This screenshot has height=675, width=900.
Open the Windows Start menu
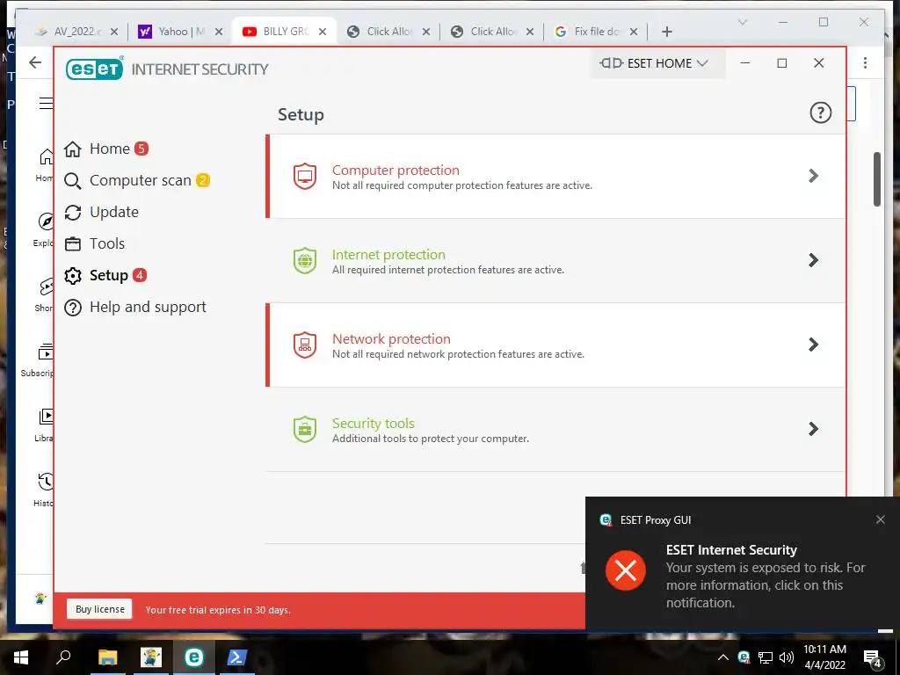pos(21,657)
